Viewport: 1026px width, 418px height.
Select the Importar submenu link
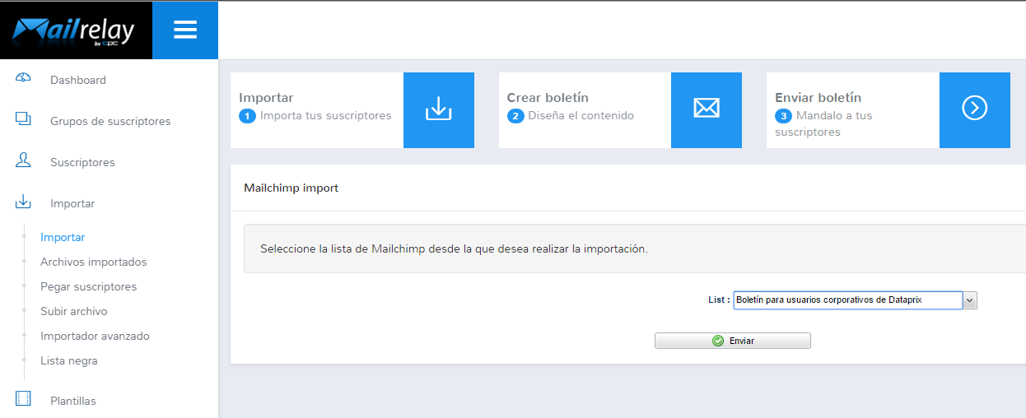coord(63,237)
